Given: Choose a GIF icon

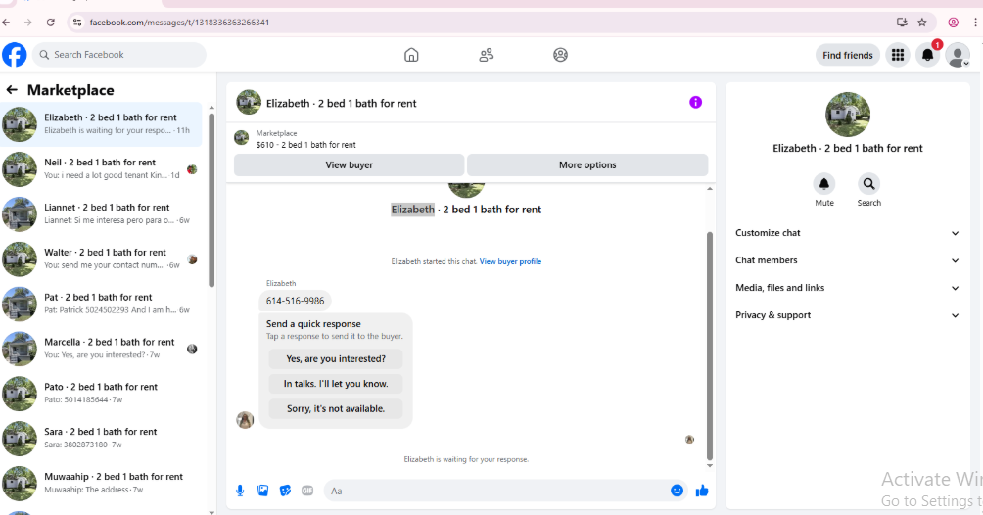Looking at the screenshot, I should click(307, 491).
